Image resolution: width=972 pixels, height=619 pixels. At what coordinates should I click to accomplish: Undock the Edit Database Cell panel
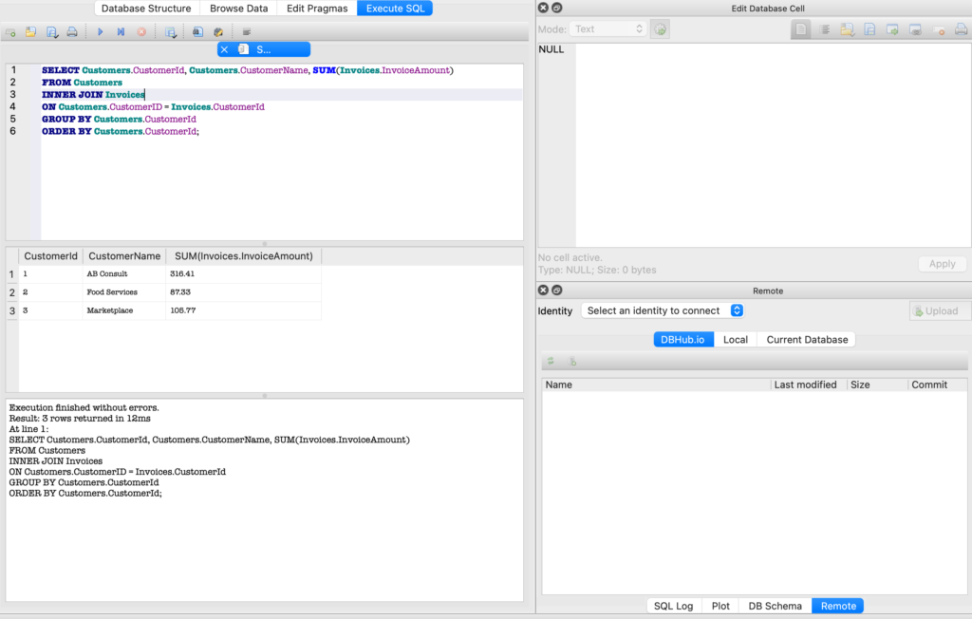pos(556,8)
